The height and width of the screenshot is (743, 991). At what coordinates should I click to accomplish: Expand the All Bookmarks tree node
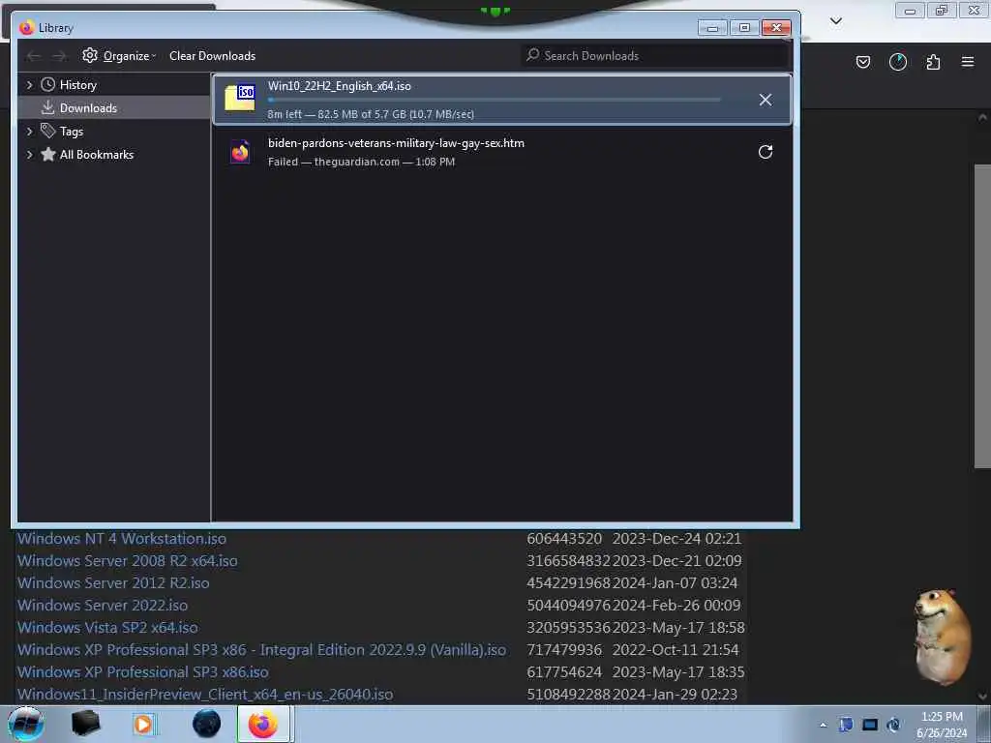point(29,154)
